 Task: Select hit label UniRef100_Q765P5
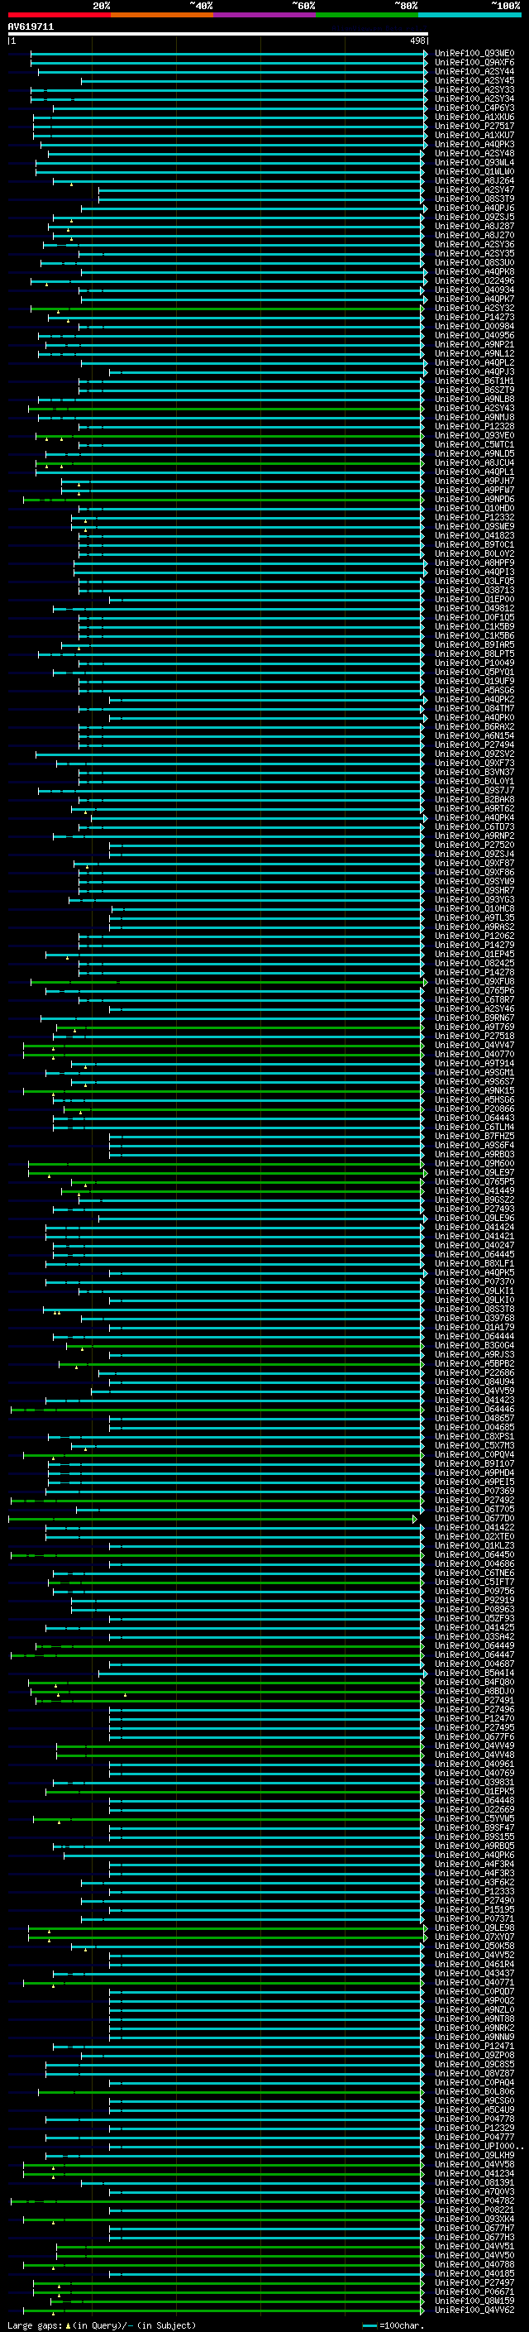[x=474, y=1181]
